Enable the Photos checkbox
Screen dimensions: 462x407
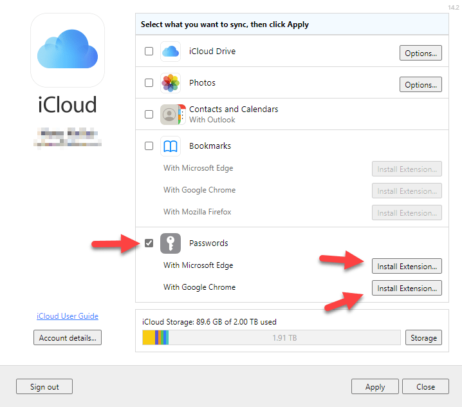coord(149,83)
